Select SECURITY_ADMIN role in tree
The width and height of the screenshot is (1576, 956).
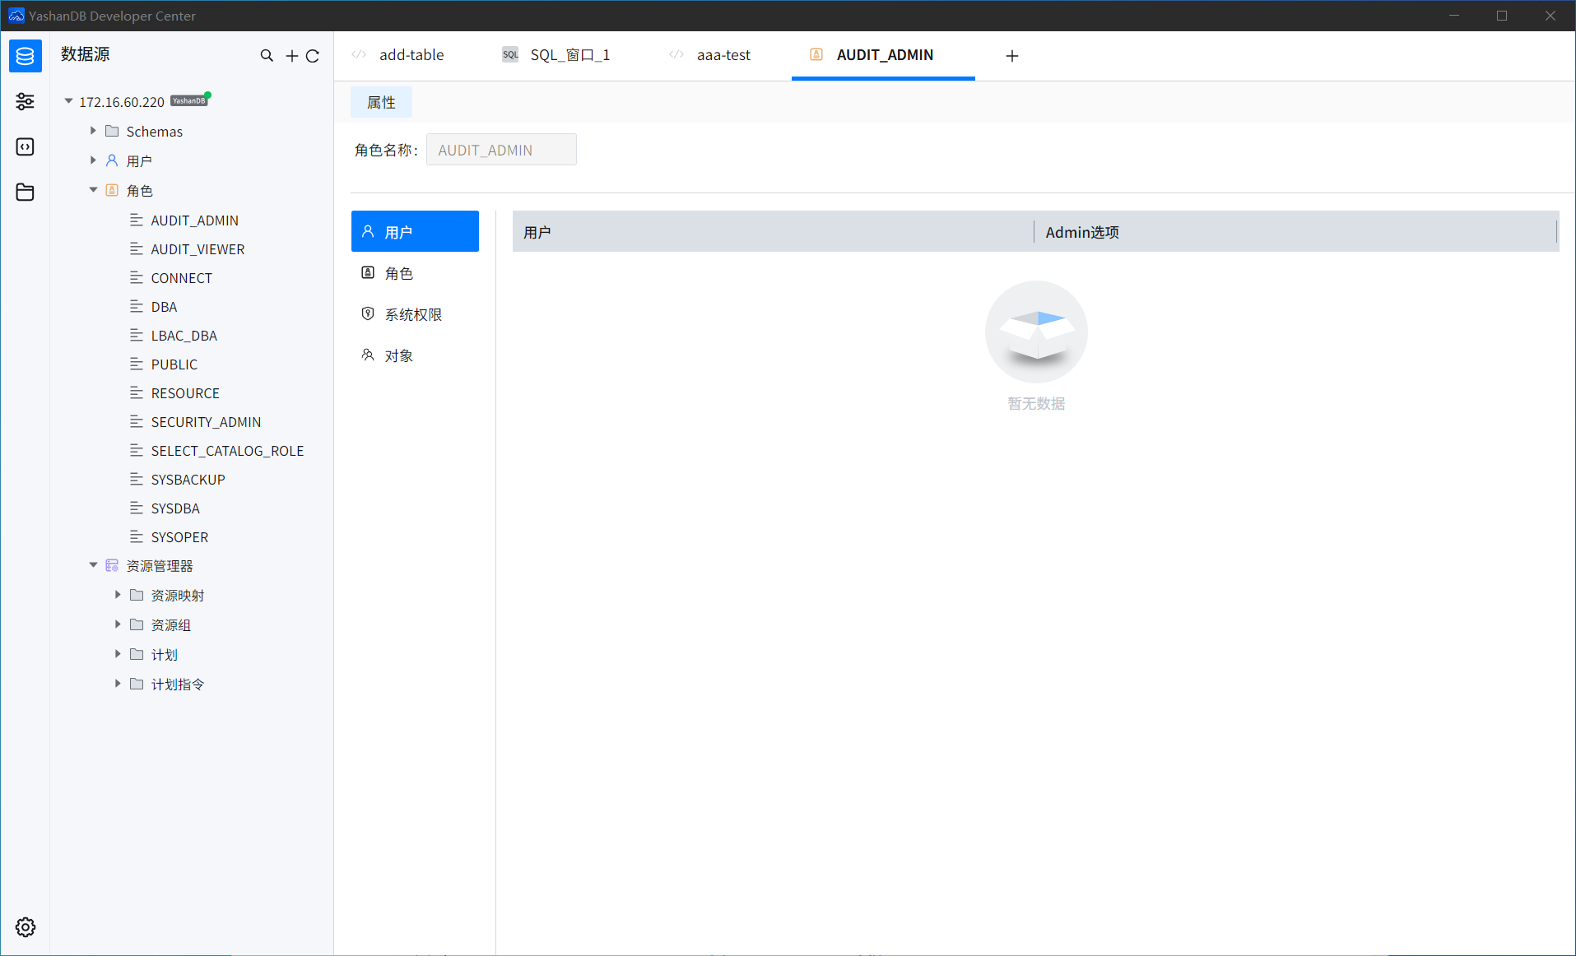pyautogui.click(x=206, y=421)
